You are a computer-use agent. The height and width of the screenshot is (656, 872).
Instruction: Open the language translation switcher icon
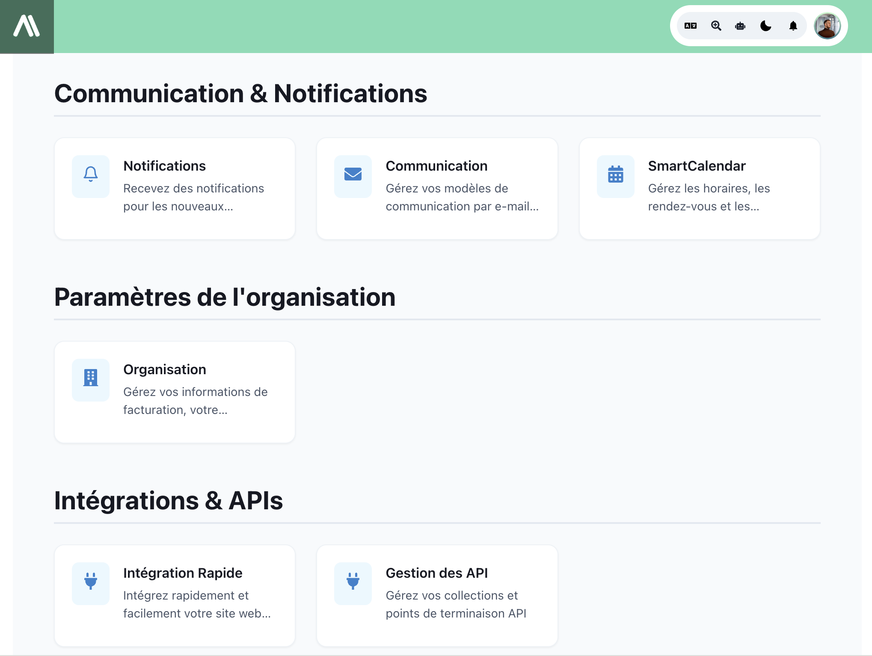pos(690,26)
